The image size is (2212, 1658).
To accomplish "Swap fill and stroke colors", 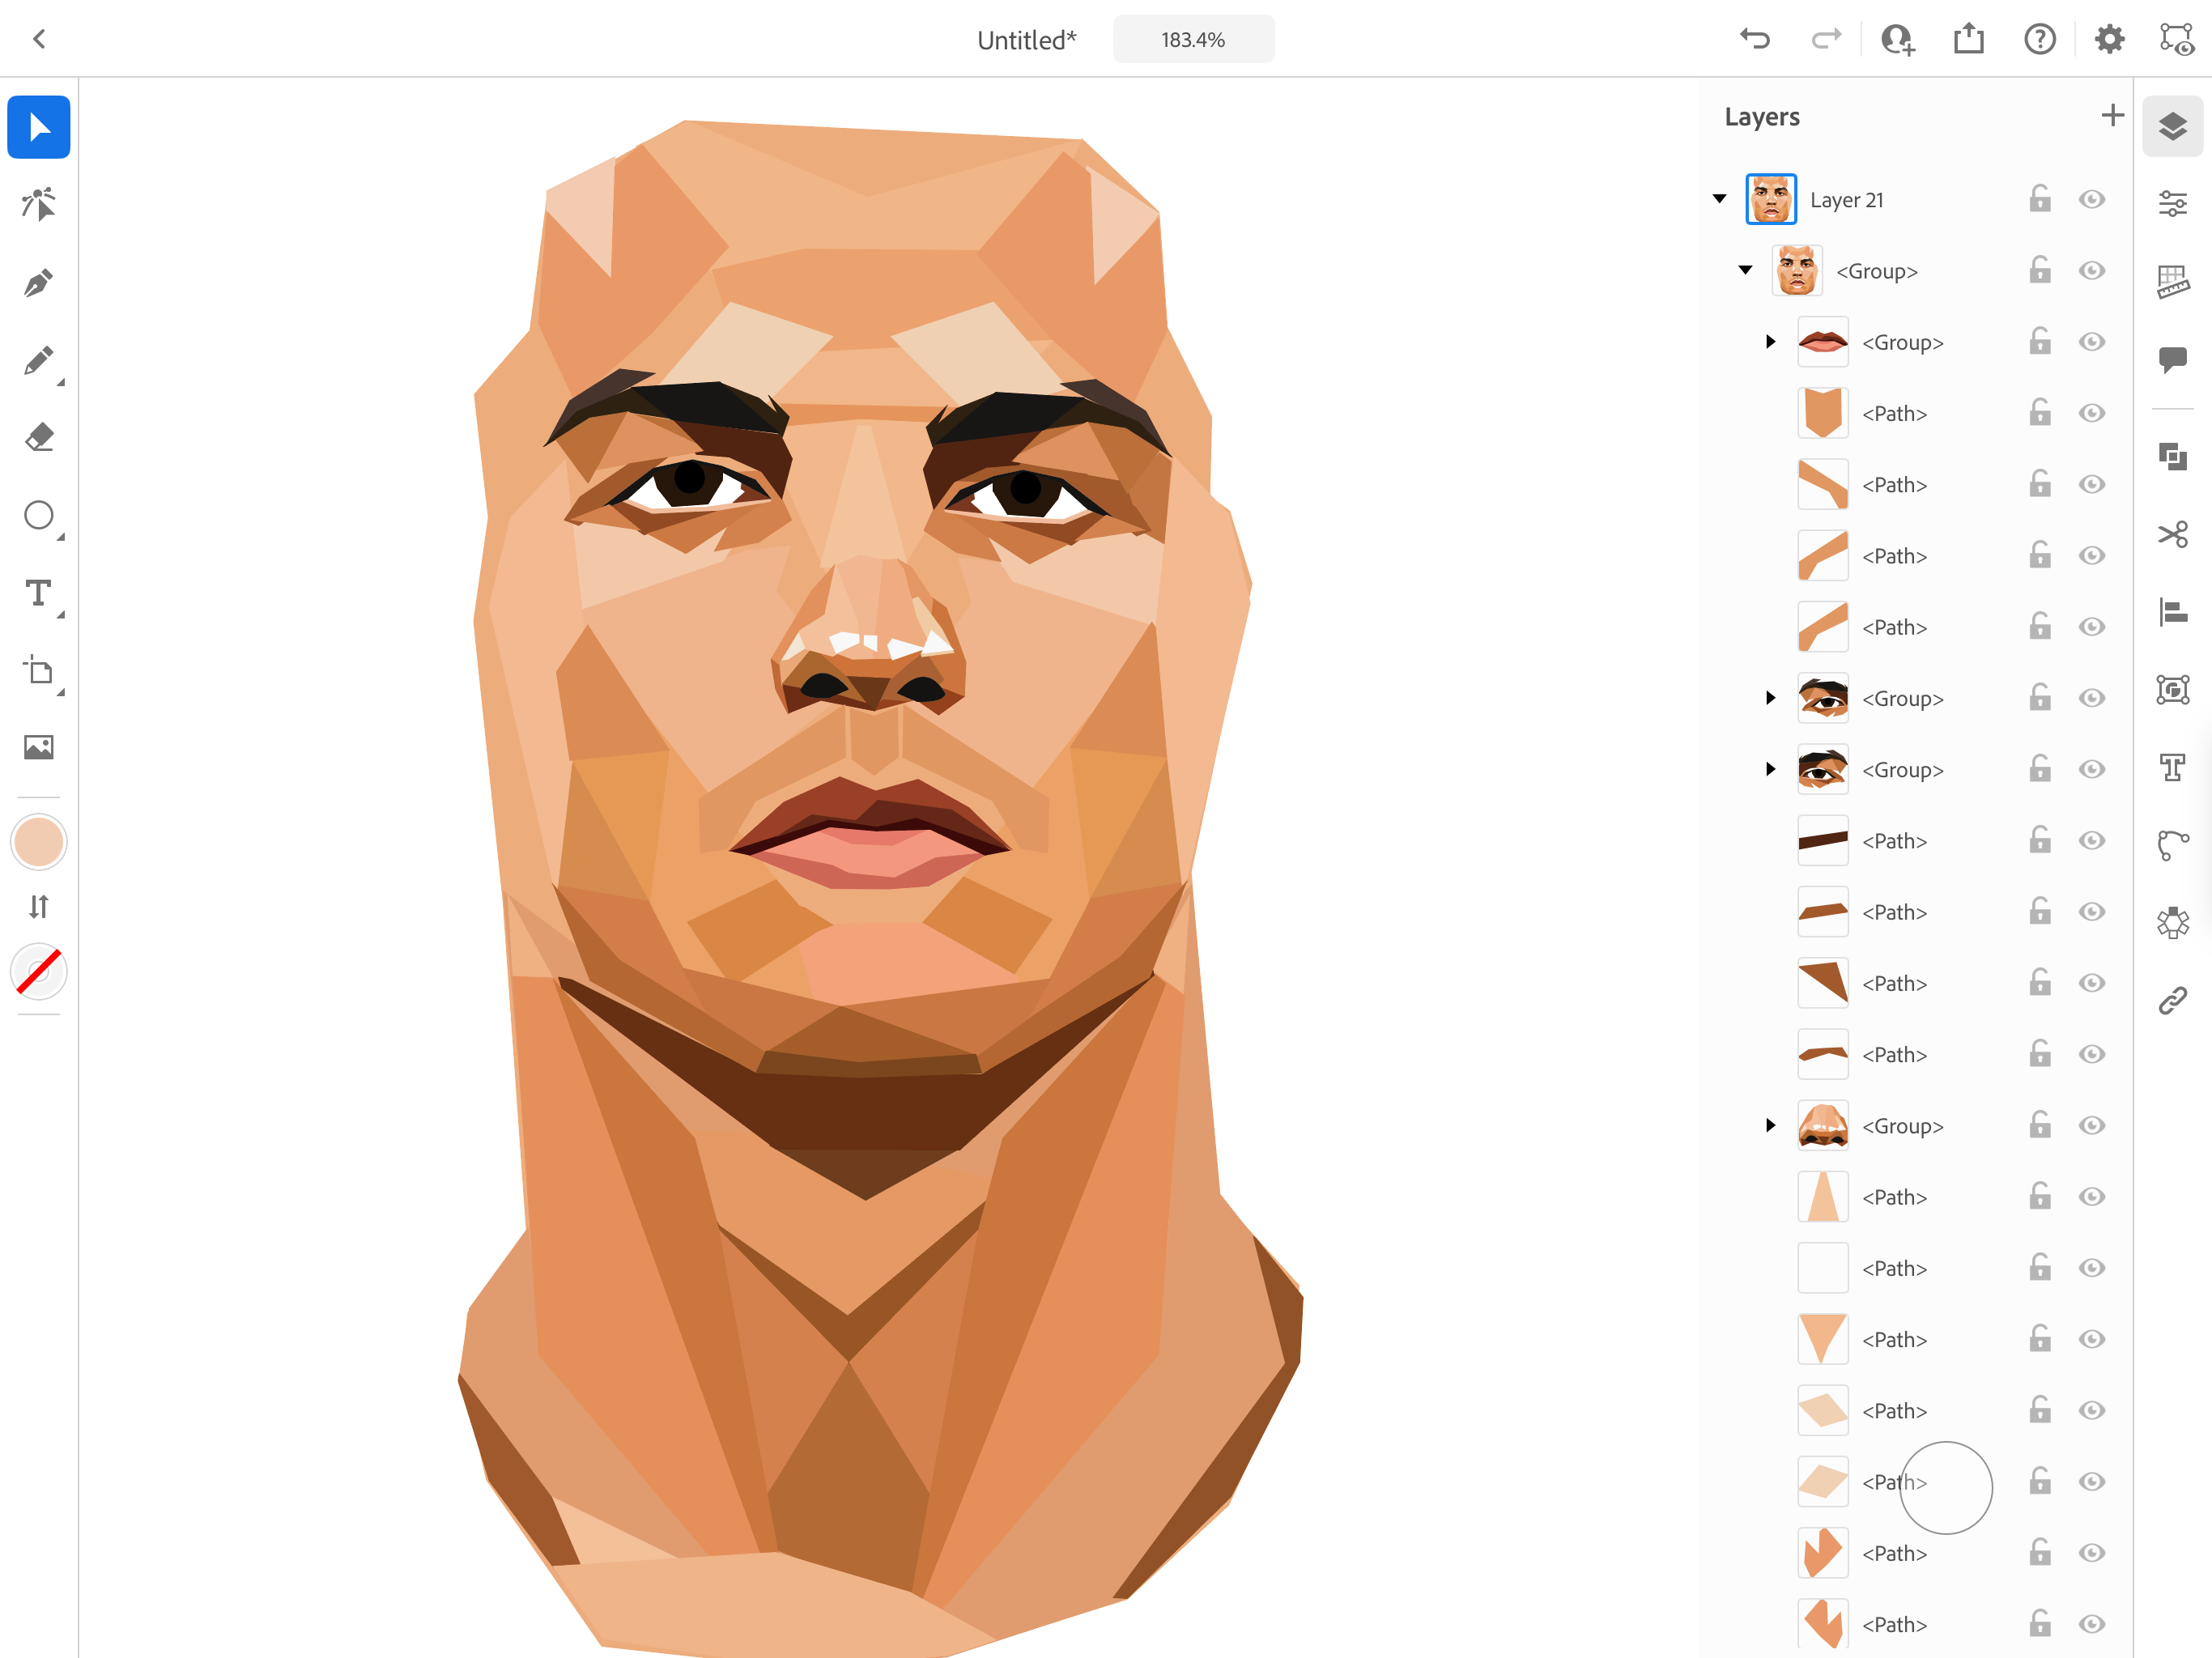I will [39, 906].
